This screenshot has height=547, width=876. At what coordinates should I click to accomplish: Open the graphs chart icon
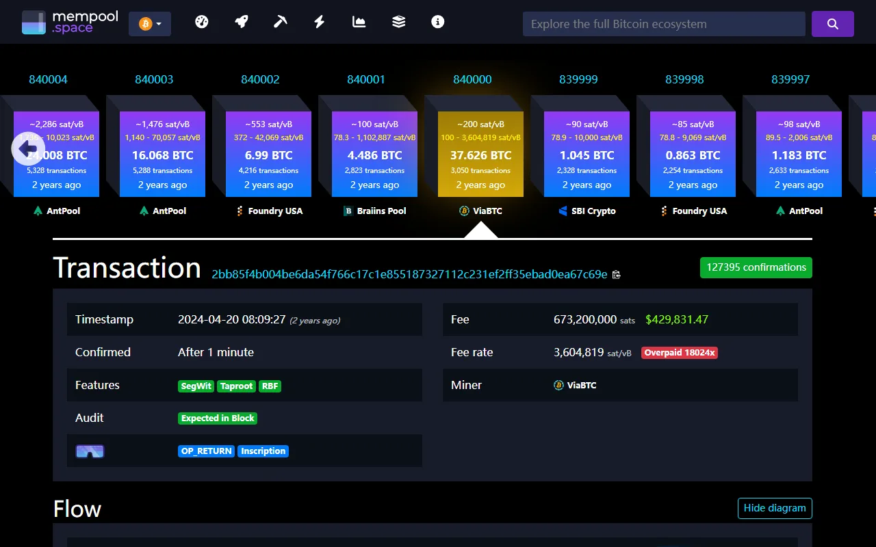[x=359, y=22]
